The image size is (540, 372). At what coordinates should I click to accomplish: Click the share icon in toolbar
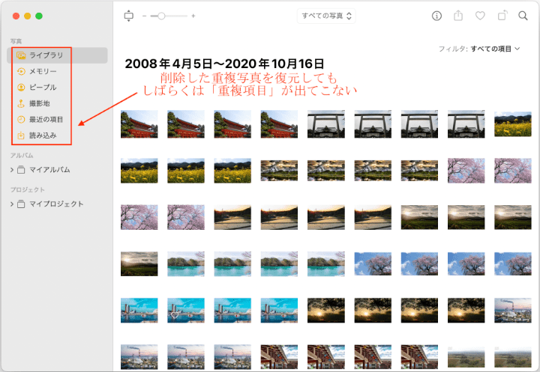click(x=458, y=16)
